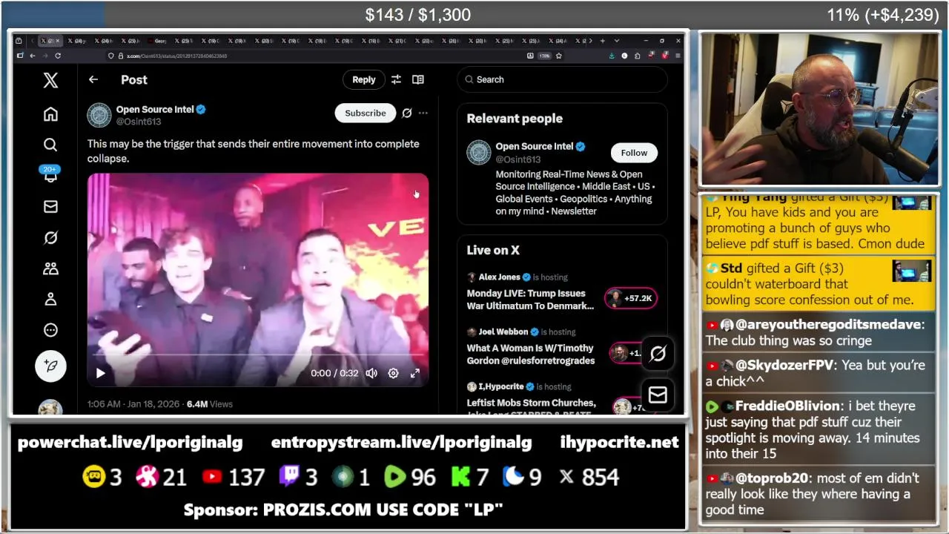Open the Explore magnifier in X sidebar
The height and width of the screenshot is (534, 949).
[x=50, y=145]
